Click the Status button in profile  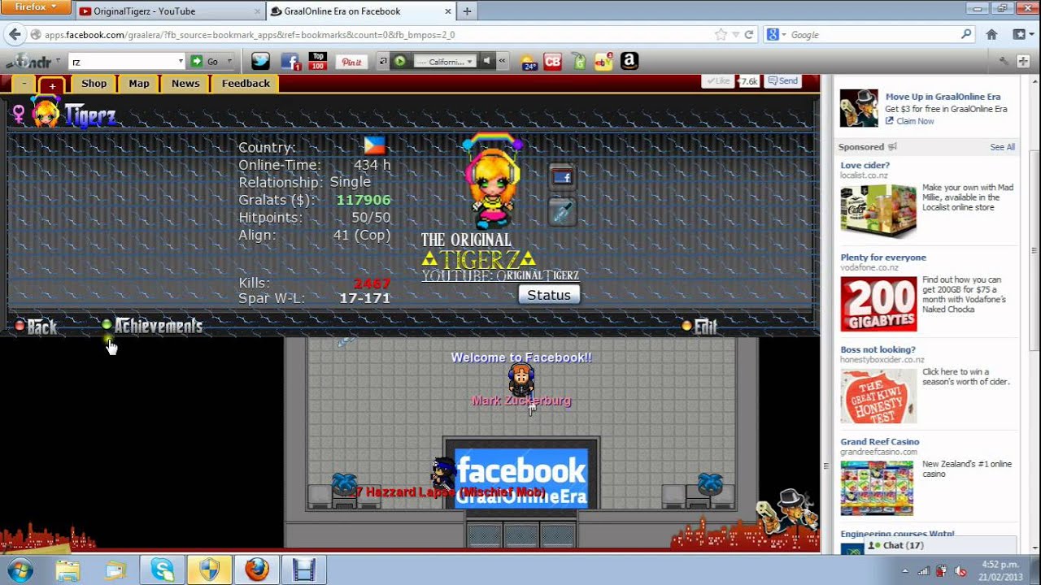(549, 295)
